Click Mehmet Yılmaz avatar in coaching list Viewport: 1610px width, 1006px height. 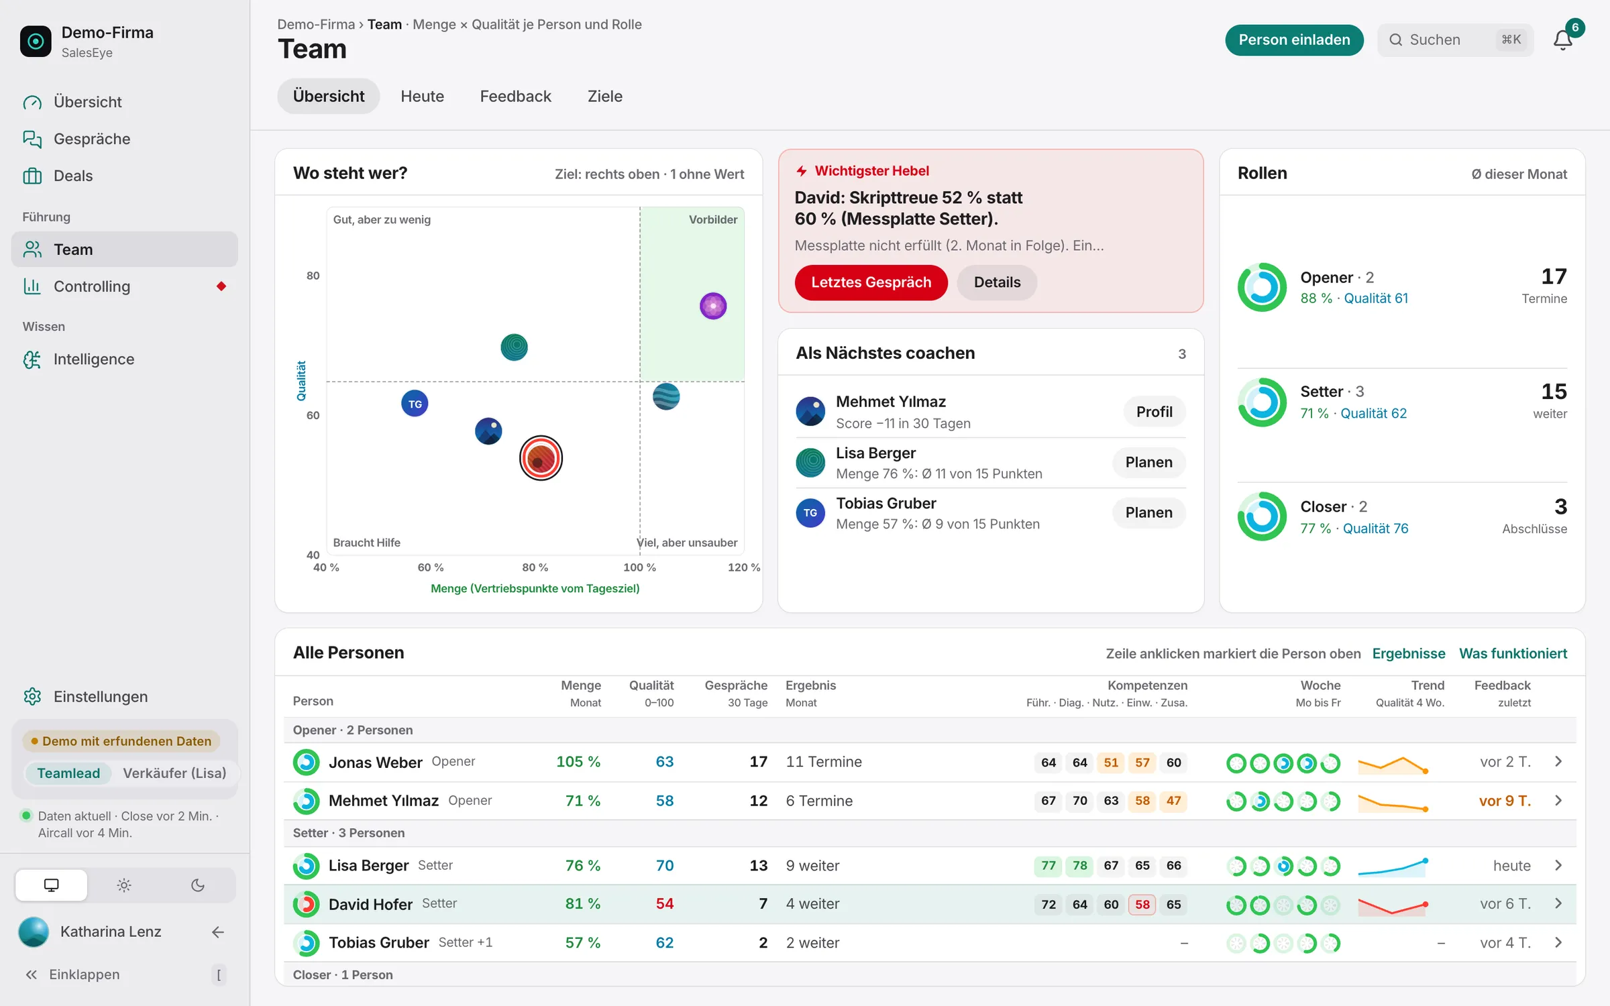coord(810,411)
